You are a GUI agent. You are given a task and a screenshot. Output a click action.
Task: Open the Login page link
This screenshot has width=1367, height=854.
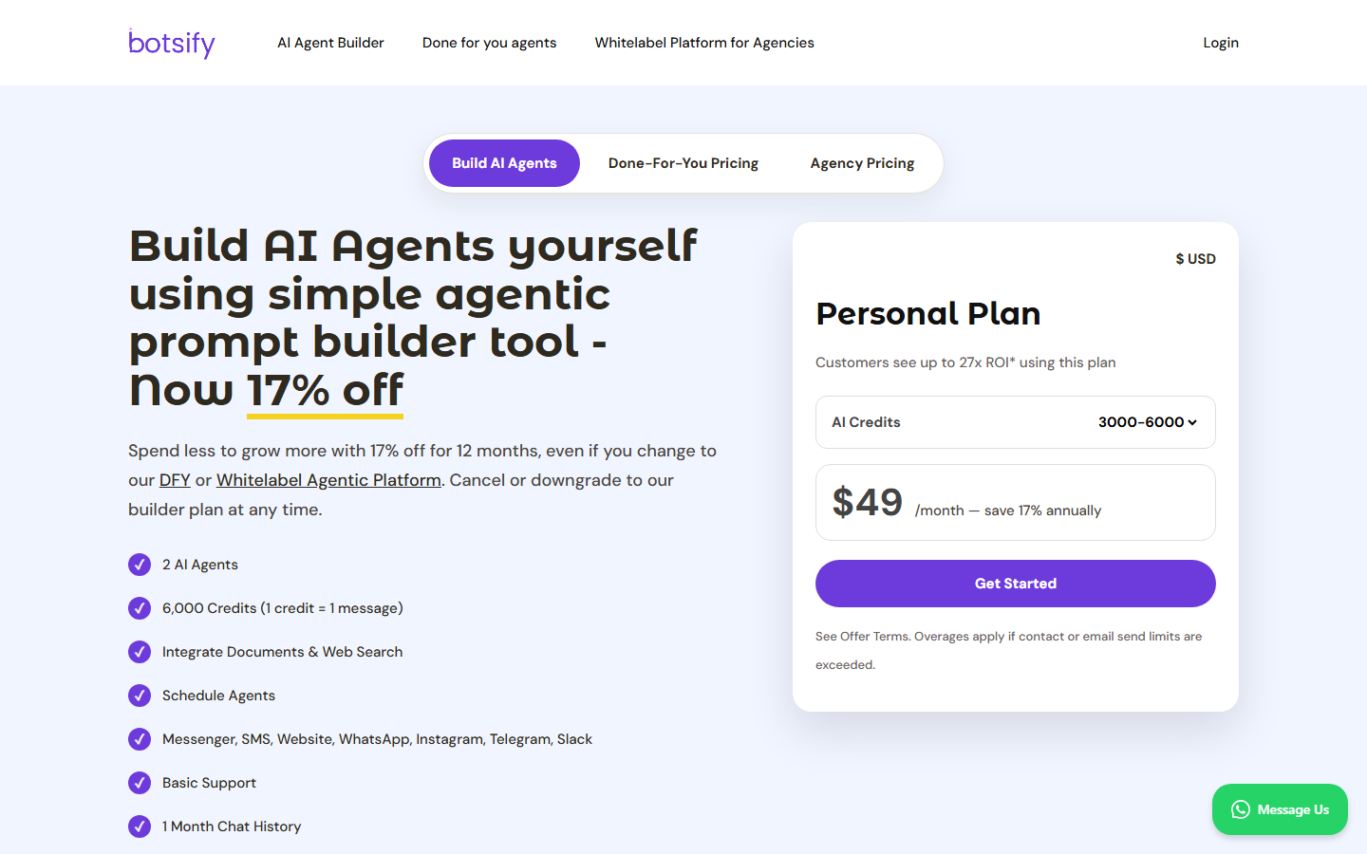(x=1221, y=43)
